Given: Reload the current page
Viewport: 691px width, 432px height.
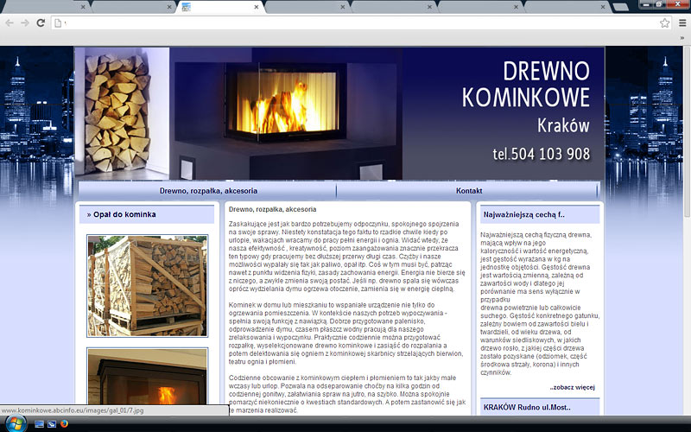Looking at the screenshot, I should click(41, 23).
